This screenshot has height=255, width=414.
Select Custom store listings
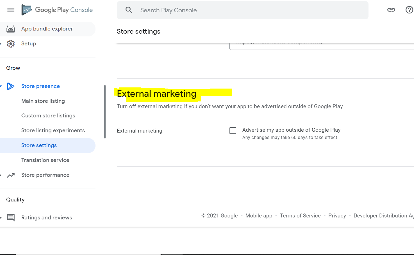[48, 116]
